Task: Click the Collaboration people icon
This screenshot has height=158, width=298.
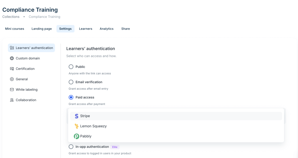Action: click(x=12, y=100)
